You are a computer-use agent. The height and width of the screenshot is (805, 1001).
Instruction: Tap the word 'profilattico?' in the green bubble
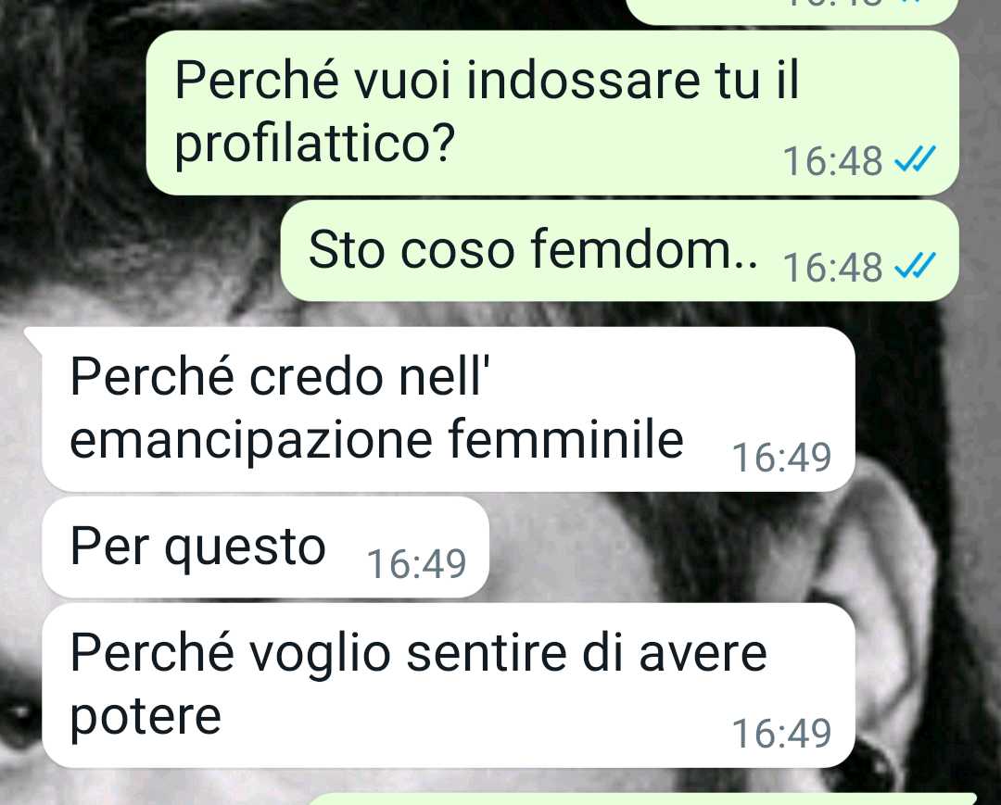click(315, 145)
